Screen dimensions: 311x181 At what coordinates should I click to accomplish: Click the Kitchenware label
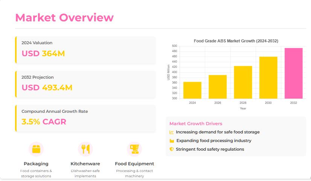point(85,164)
